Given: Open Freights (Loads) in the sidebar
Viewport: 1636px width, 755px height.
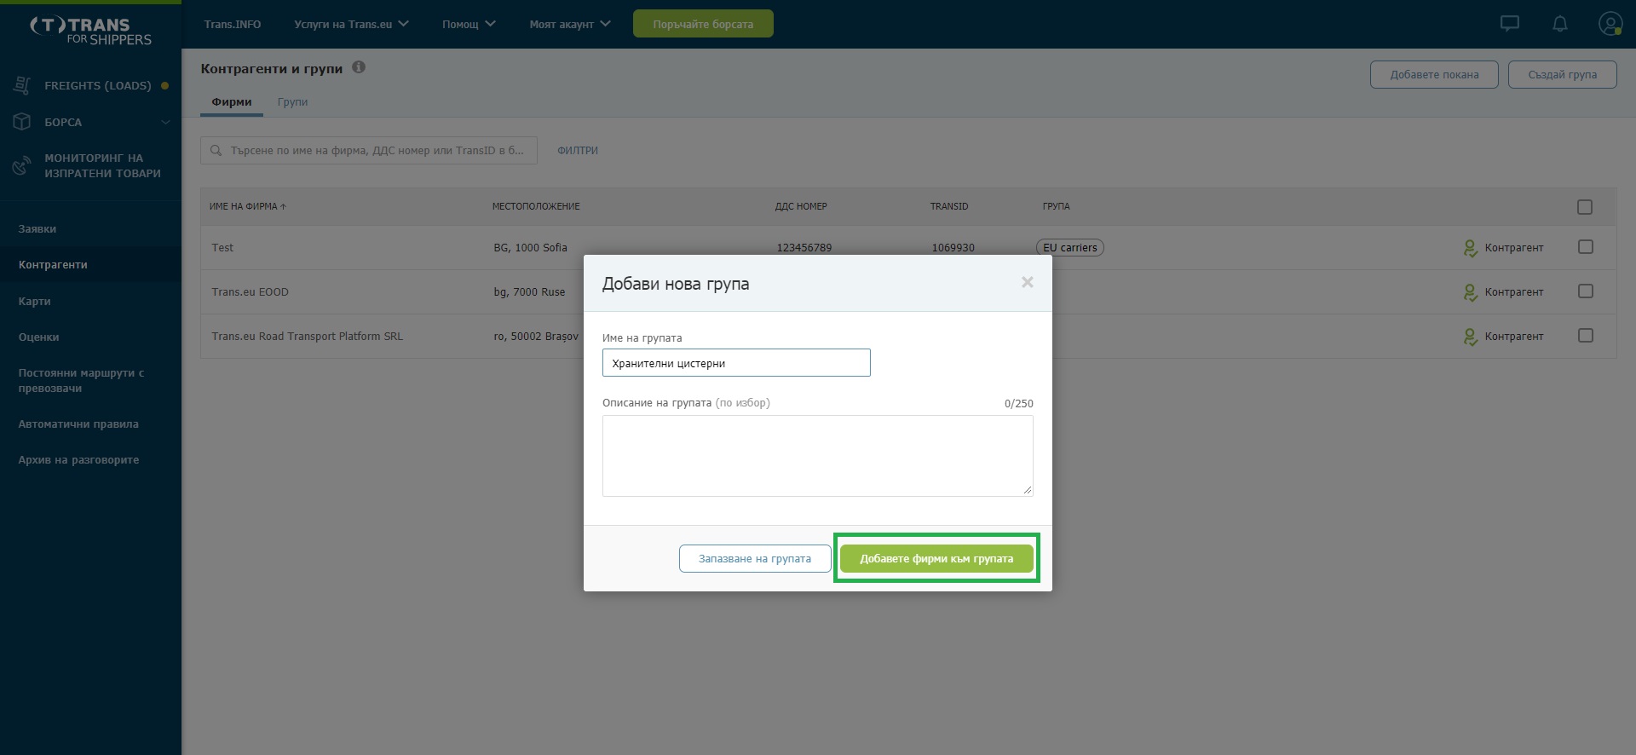Looking at the screenshot, I should pos(98,85).
